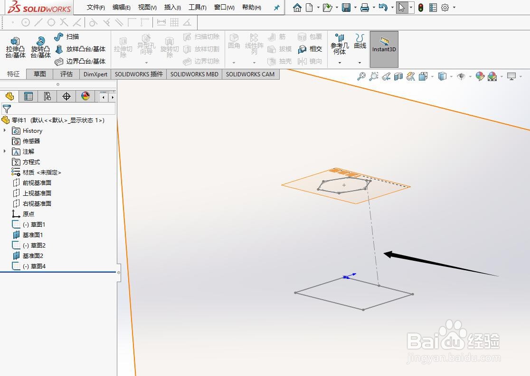This screenshot has height=376, width=530.
Task: Switch to SOLIDWORKS 插件 tab
Action: click(x=139, y=74)
